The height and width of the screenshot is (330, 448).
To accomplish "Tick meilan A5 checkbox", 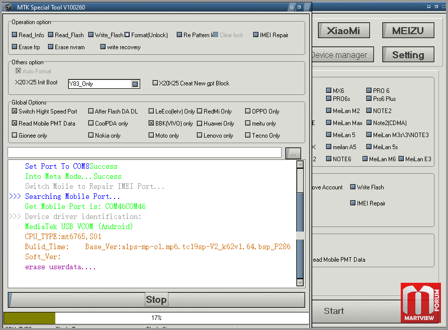I will pyautogui.click(x=329, y=147).
